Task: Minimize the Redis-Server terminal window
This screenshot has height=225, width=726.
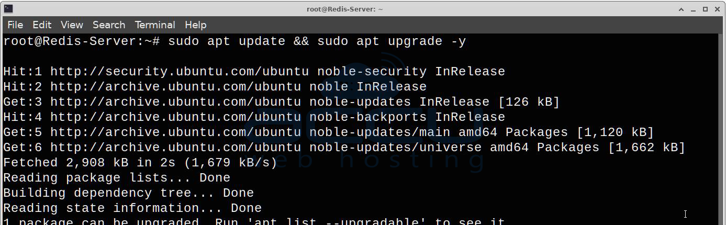Action: tap(693, 9)
